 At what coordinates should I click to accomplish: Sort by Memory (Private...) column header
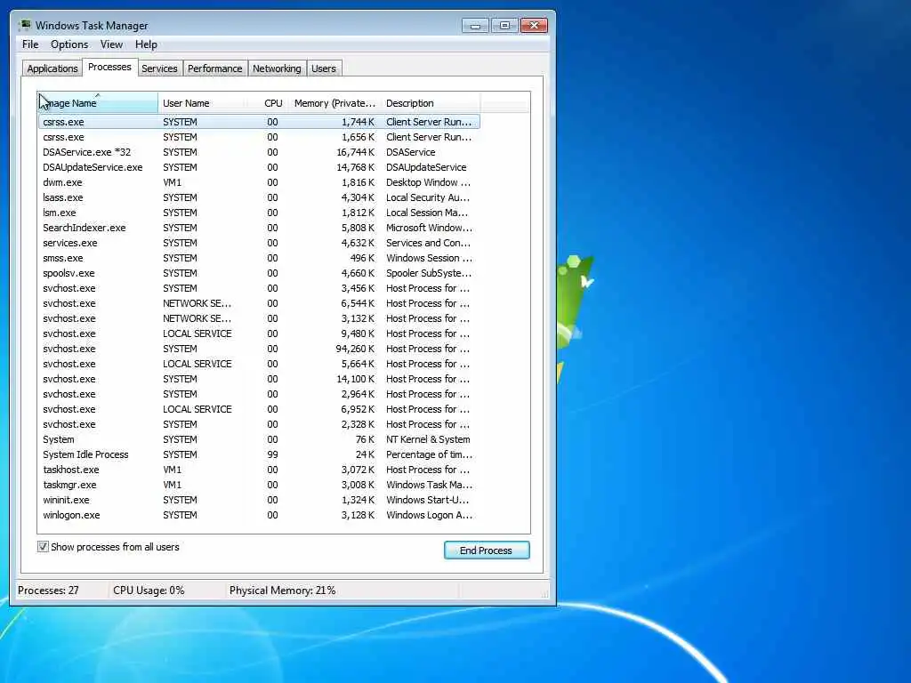pyautogui.click(x=335, y=103)
